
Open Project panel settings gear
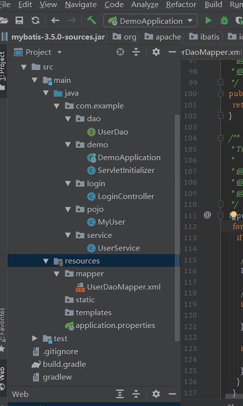[x=156, y=52]
